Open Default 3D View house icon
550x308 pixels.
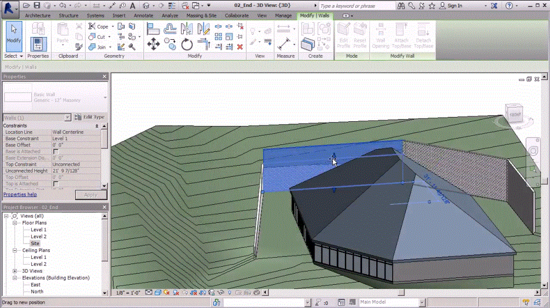click(x=146, y=6)
